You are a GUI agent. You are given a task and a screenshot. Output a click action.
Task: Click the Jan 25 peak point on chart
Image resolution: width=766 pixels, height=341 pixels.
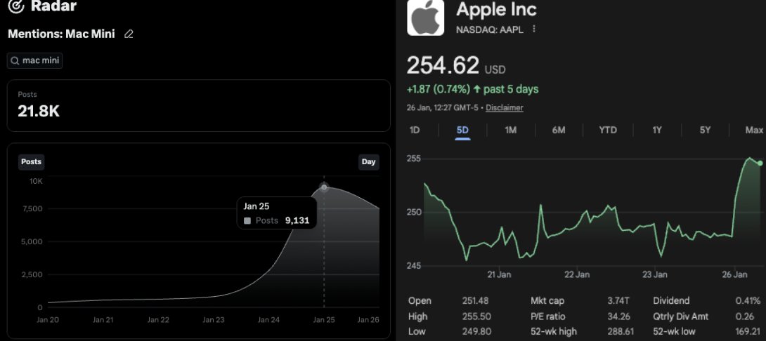click(x=324, y=187)
